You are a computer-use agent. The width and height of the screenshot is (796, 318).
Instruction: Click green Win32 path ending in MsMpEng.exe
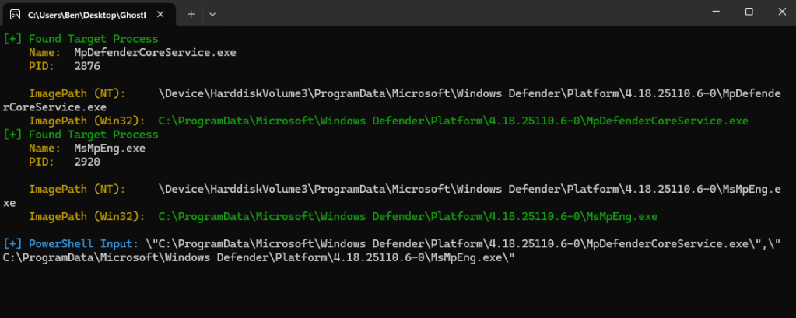tap(408, 216)
